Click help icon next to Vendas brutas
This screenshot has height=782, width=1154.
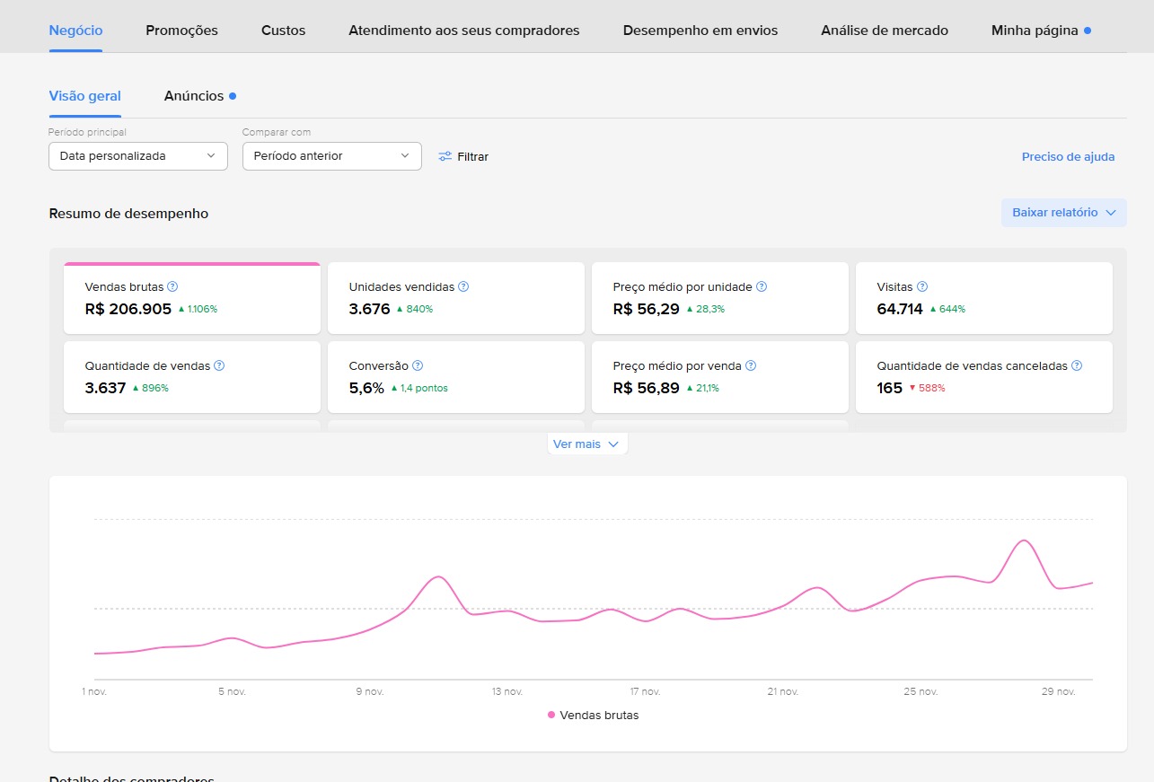click(173, 287)
